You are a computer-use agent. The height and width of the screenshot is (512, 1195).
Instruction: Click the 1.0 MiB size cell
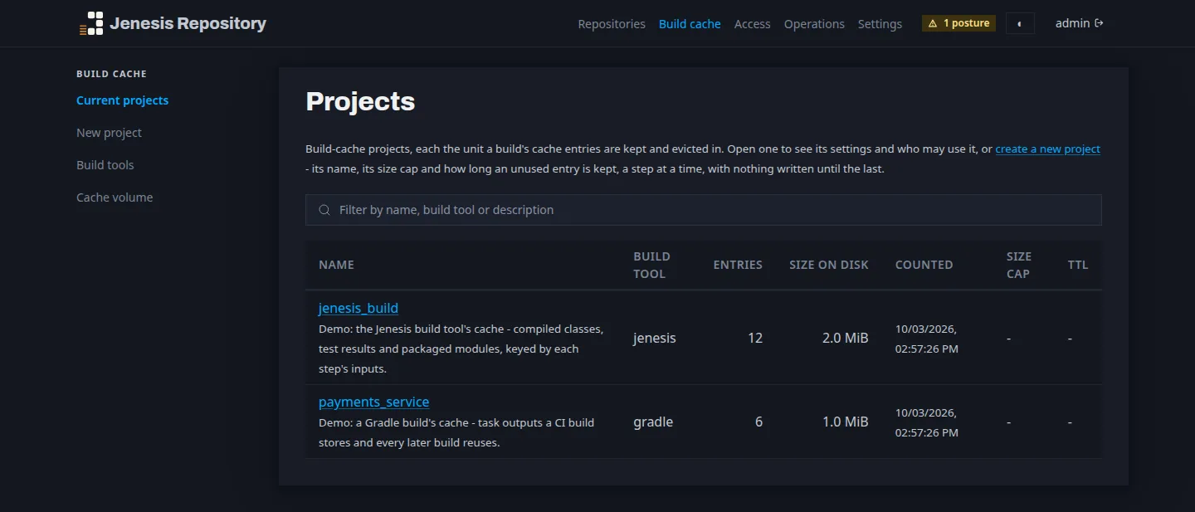click(x=846, y=422)
